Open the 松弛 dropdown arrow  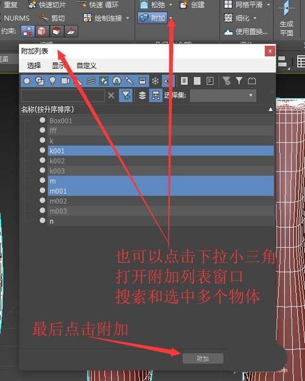(171, 5)
